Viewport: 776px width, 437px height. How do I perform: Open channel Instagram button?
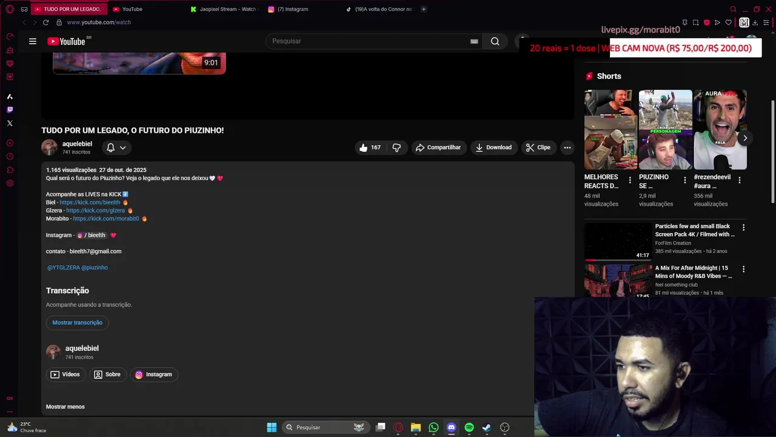(154, 374)
